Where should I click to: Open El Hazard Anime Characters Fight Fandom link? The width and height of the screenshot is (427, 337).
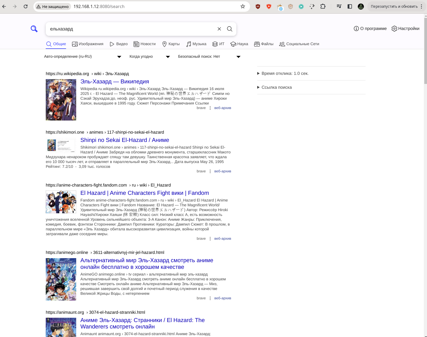point(145,193)
